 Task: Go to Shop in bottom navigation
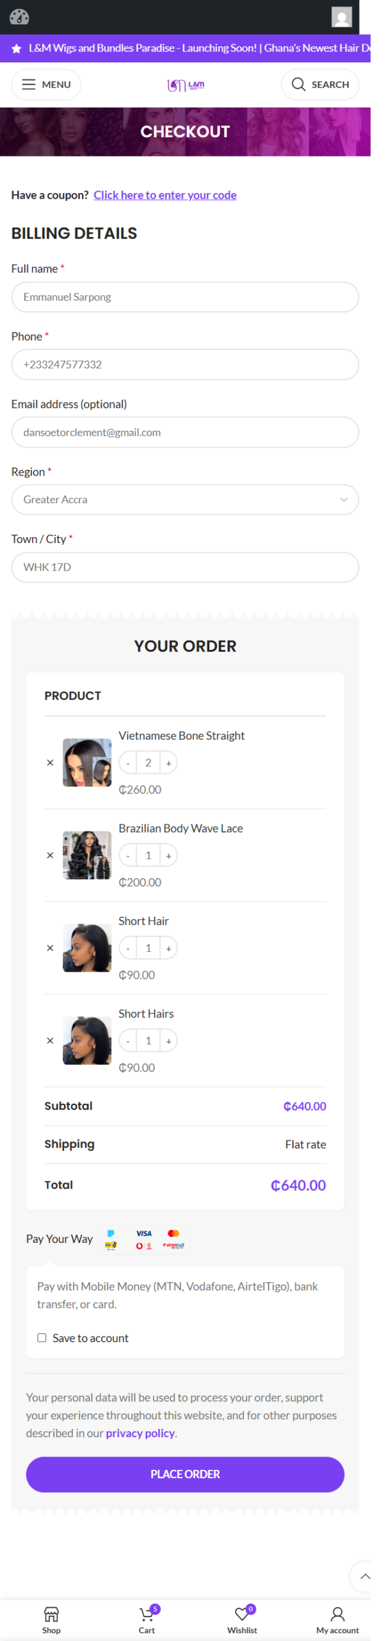(51, 1620)
